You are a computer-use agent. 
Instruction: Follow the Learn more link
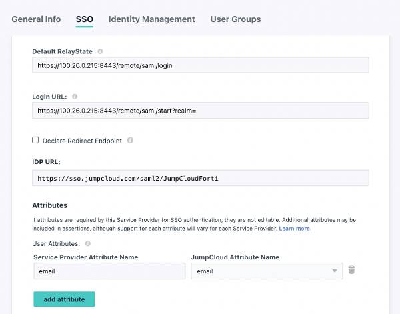pyautogui.click(x=294, y=229)
